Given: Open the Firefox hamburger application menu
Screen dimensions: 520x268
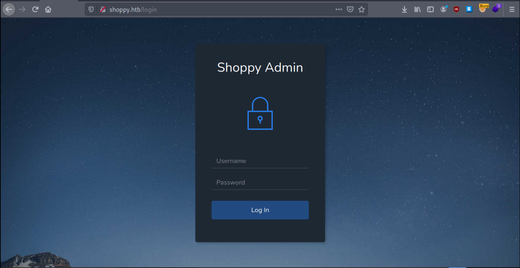Looking at the screenshot, I should (x=512, y=9).
